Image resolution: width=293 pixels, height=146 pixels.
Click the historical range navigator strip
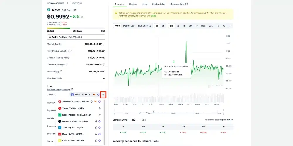coord(169,112)
